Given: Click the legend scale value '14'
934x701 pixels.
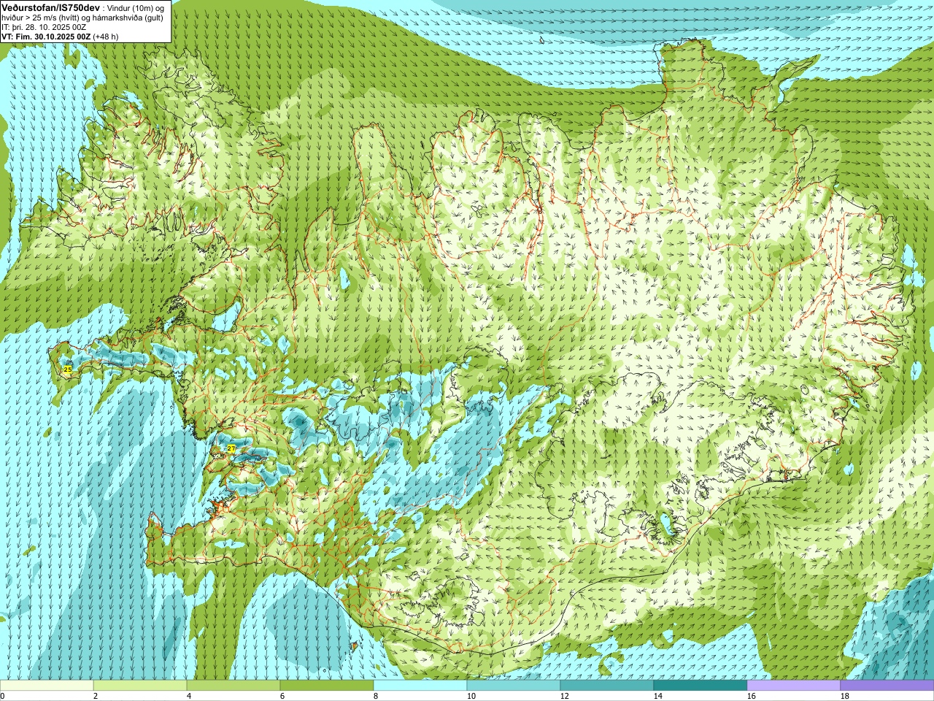Looking at the screenshot, I should point(657,696).
